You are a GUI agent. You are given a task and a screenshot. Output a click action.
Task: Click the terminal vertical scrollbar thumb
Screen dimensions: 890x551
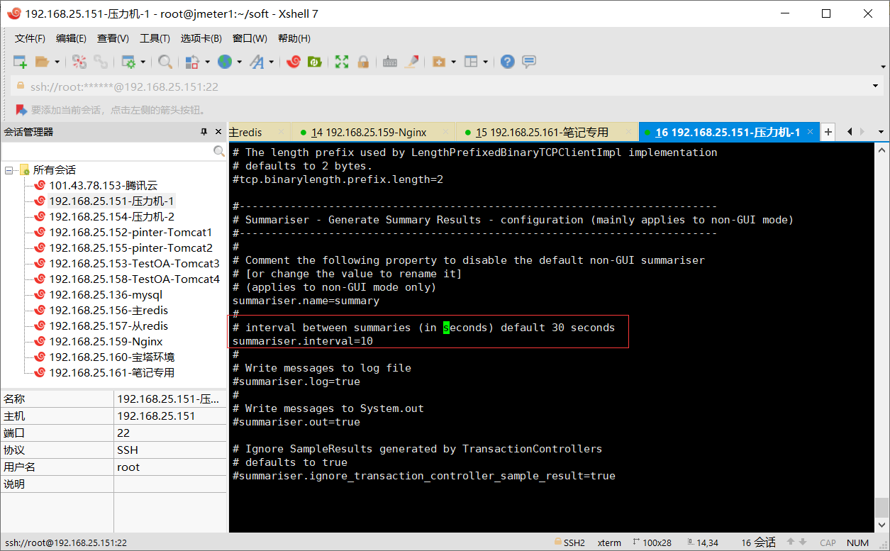[881, 508]
